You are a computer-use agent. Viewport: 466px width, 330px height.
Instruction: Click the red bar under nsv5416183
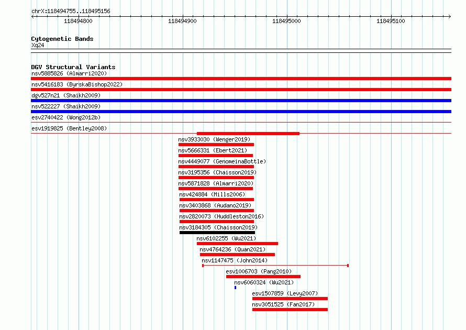click(x=241, y=90)
